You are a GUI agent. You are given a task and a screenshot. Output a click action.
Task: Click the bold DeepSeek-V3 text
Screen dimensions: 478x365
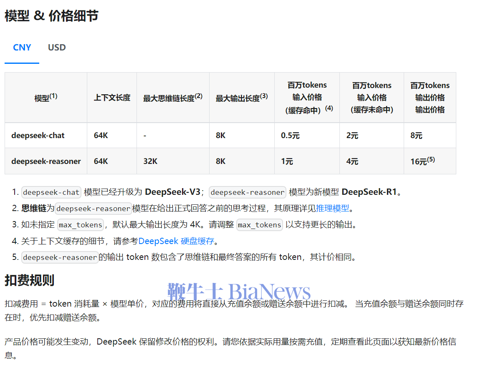click(x=172, y=192)
